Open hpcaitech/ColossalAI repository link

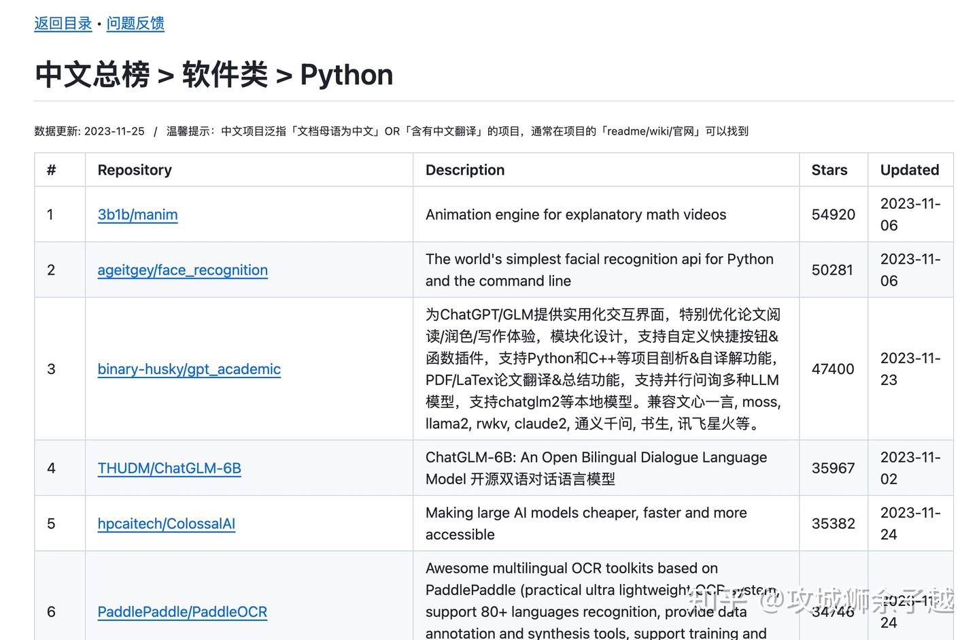[x=166, y=524]
